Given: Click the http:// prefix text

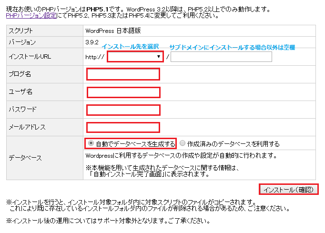Looking at the screenshot, I should coord(95,57).
